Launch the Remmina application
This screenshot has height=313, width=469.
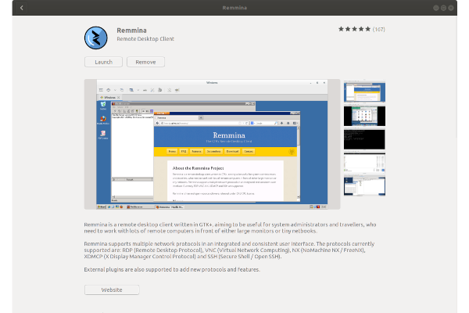[x=103, y=62]
